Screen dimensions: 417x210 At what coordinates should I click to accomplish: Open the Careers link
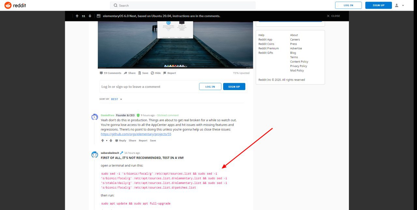tap(295, 40)
